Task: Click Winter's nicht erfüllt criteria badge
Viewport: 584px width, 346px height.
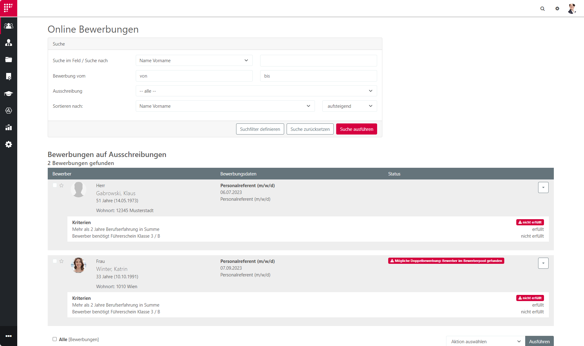Action: coord(530,298)
